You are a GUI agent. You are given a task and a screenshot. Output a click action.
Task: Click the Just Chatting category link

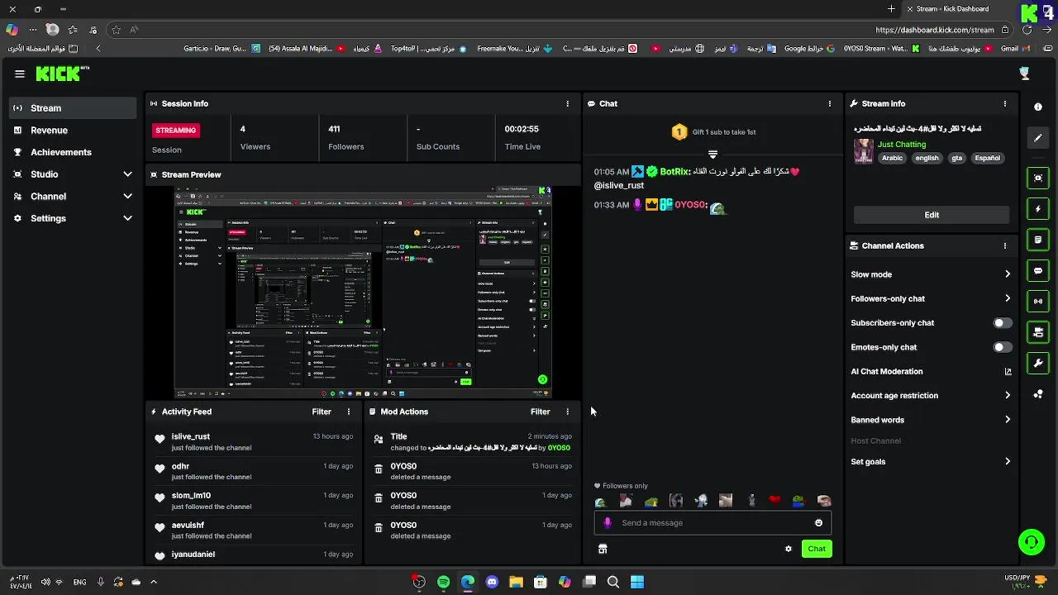click(x=902, y=144)
